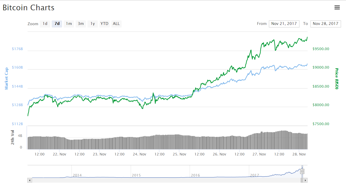The height and width of the screenshot is (185, 346).
Task: Open the chart hamburger menu
Action: tap(337, 7)
